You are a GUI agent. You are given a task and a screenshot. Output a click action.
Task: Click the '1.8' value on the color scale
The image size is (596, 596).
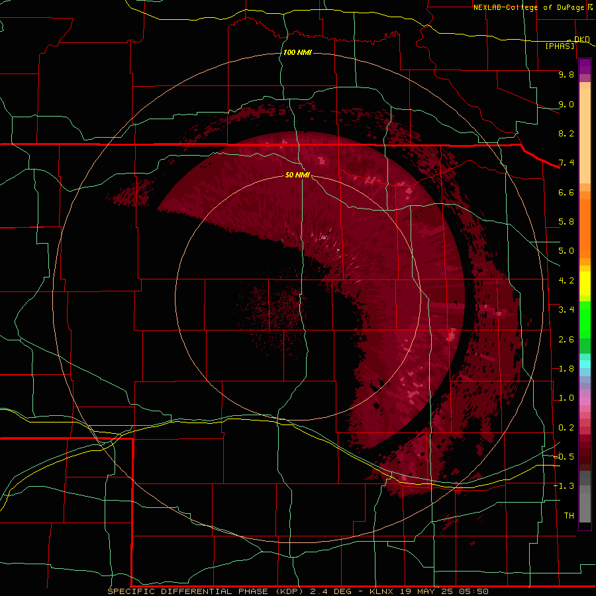[x=566, y=369]
